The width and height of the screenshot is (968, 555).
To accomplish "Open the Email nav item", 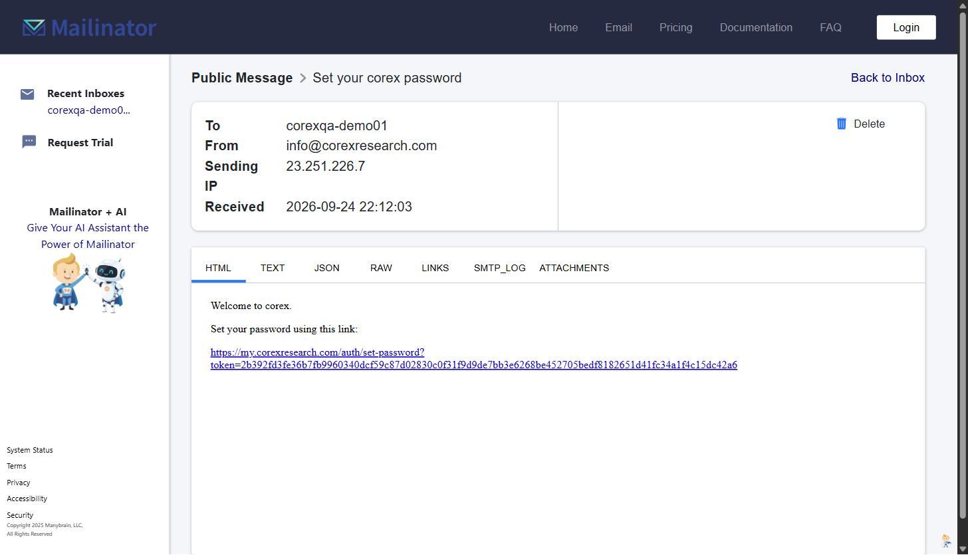I will click(x=618, y=27).
